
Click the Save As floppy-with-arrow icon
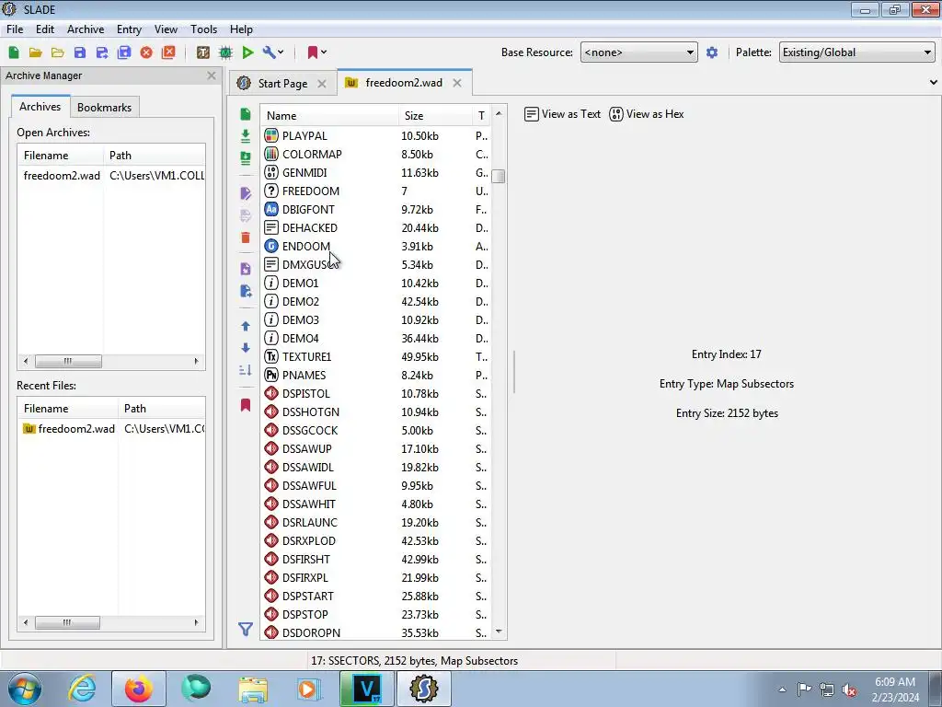click(102, 52)
